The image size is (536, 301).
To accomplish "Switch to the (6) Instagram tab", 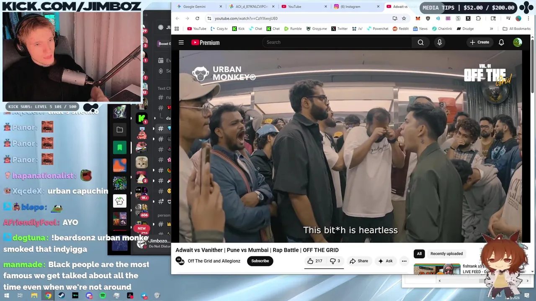I will pyautogui.click(x=357, y=6).
